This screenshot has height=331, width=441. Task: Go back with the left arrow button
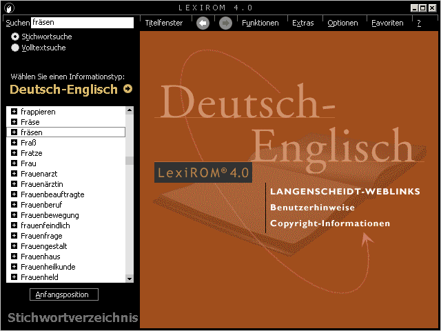click(x=203, y=23)
